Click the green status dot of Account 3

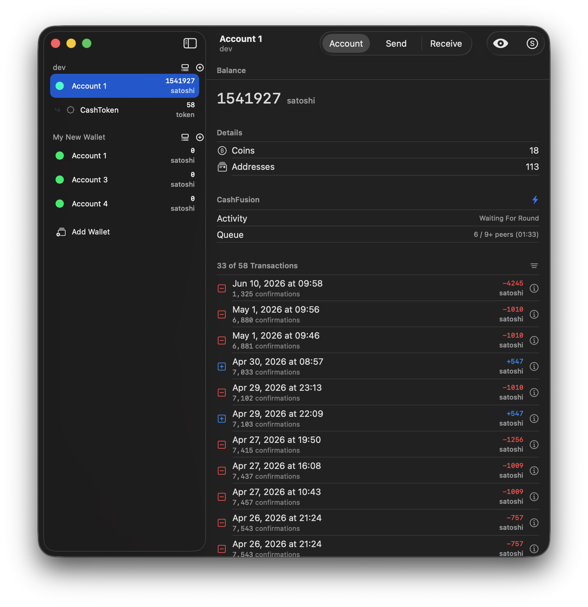(60, 179)
